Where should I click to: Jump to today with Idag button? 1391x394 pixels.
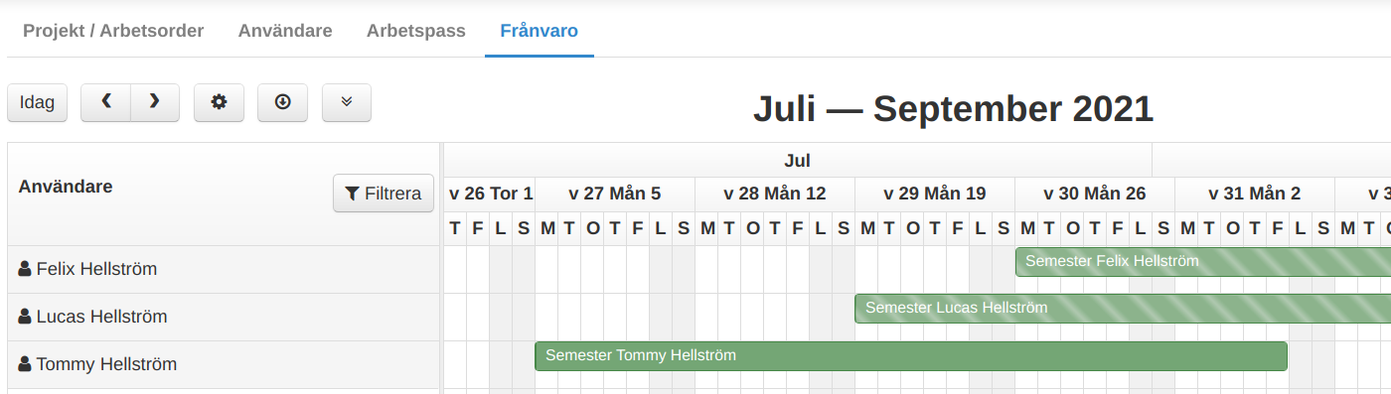pyautogui.click(x=38, y=102)
